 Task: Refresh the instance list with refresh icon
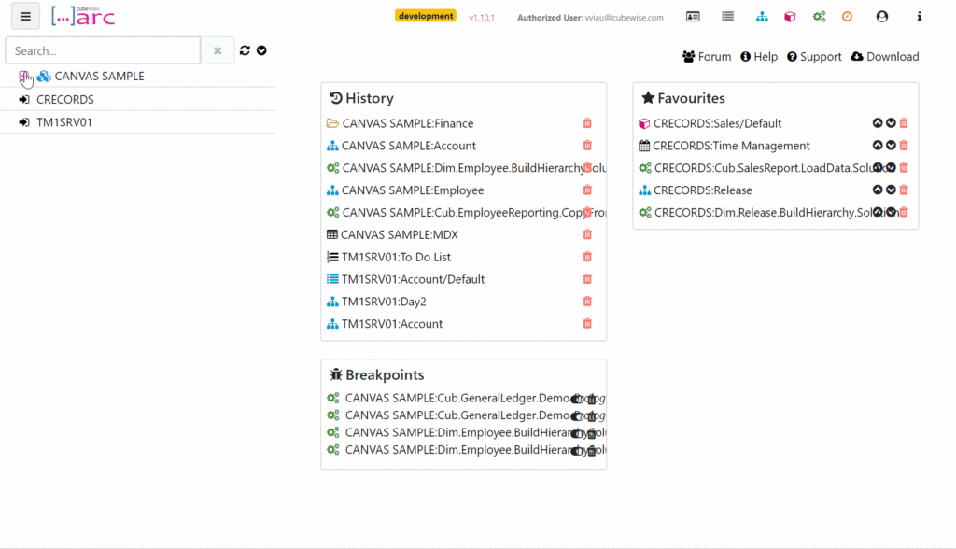[x=245, y=50]
